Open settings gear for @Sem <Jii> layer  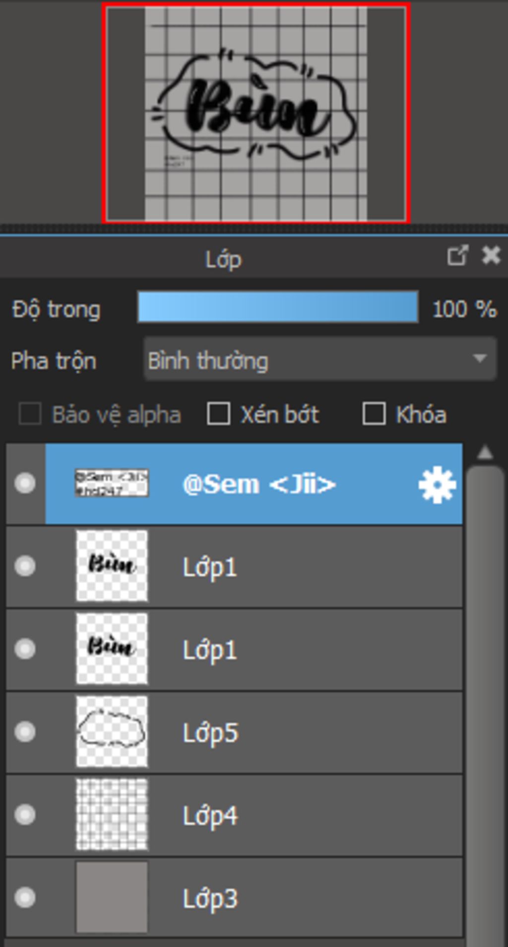[x=437, y=484]
